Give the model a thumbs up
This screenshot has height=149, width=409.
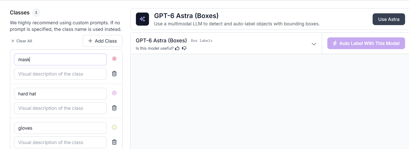coord(178,48)
